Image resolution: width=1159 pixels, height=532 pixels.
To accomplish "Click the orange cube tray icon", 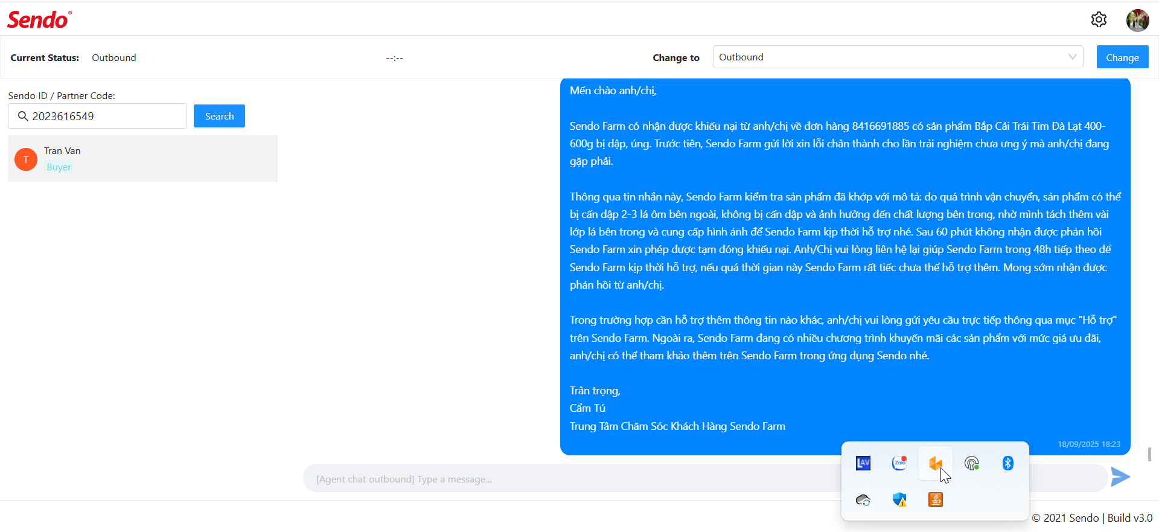I will [x=936, y=463].
